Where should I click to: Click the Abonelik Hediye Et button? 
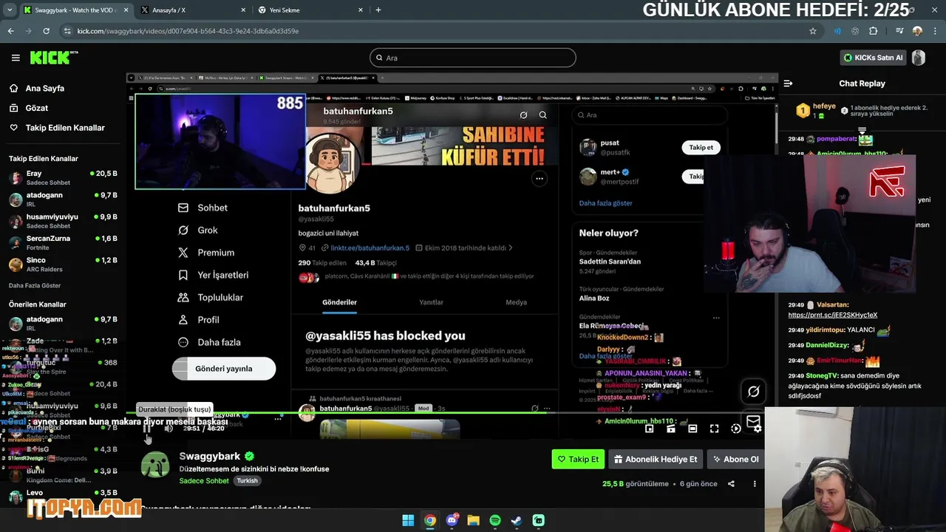[x=656, y=459]
